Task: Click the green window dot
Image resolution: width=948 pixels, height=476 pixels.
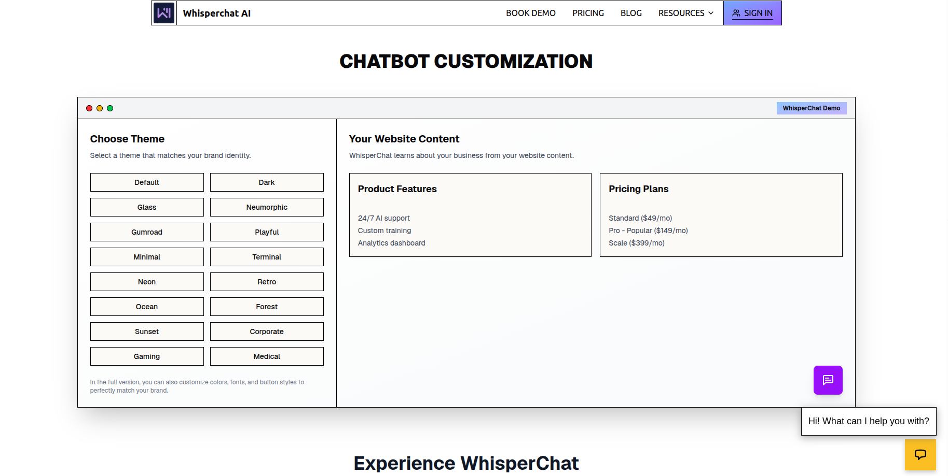Action: [110, 108]
